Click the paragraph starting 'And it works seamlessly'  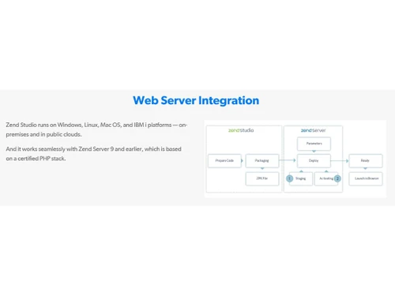pos(93,154)
